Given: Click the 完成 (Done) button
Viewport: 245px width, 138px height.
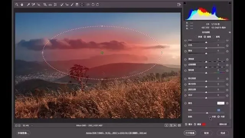Looking at the screenshot, I should [223, 133].
